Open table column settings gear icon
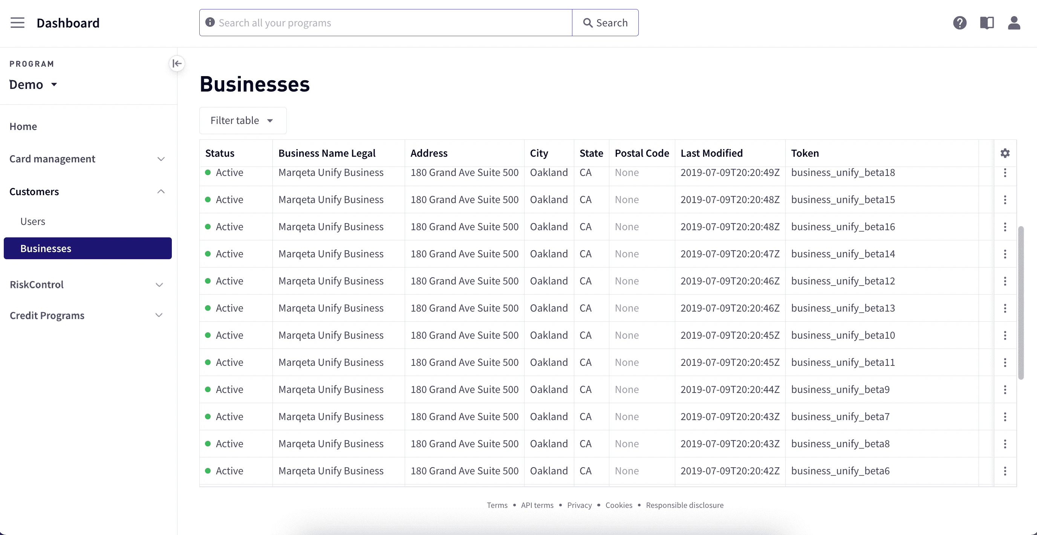Viewport: 1037px width, 535px height. 1005,153
